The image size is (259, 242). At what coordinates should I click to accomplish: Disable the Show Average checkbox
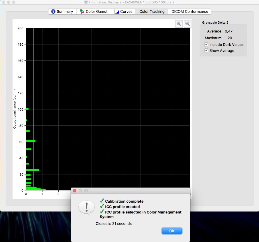[206, 50]
